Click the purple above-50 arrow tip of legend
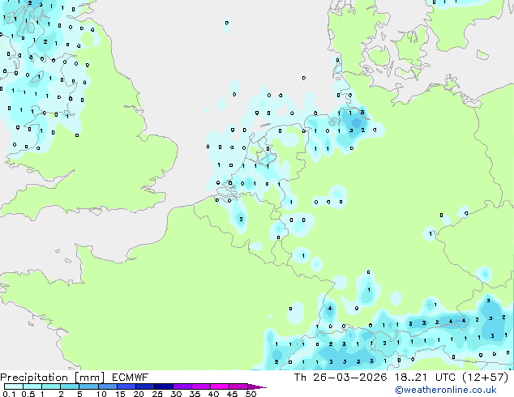 coord(257,386)
